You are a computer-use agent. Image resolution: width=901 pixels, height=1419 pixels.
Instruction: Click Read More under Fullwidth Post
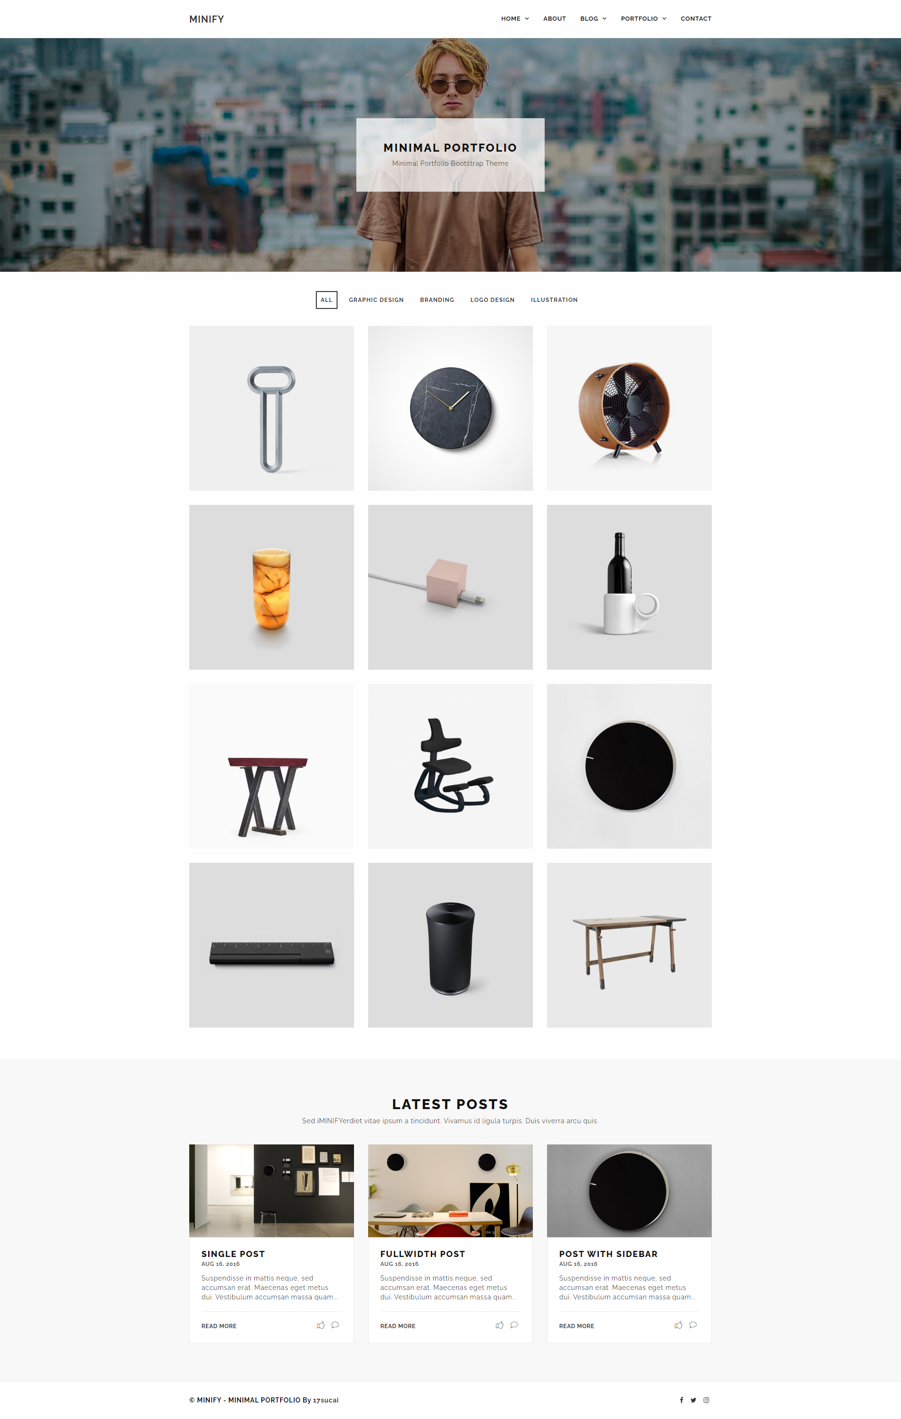point(397,1326)
